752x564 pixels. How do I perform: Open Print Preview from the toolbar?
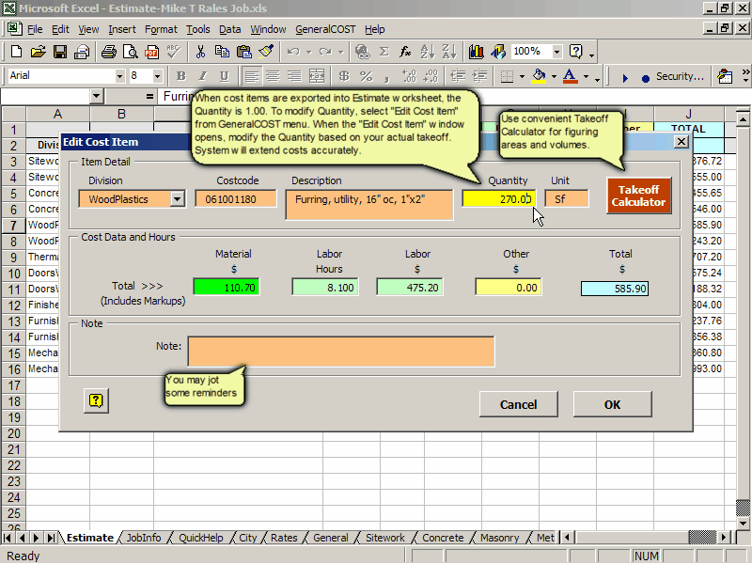point(131,52)
